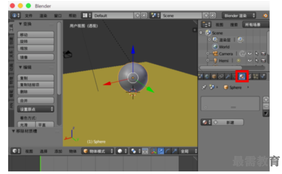Image resolution: width=282 pixels, height=174 pixels.
Task: Toggle Hemi lamp visibility eye icon
Action: pos(250,61)
